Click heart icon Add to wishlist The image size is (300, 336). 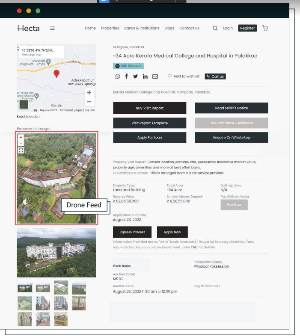169,76
